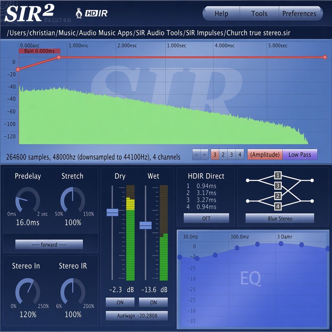
Task: Open the Help menu
Action: tap(221, 14)
